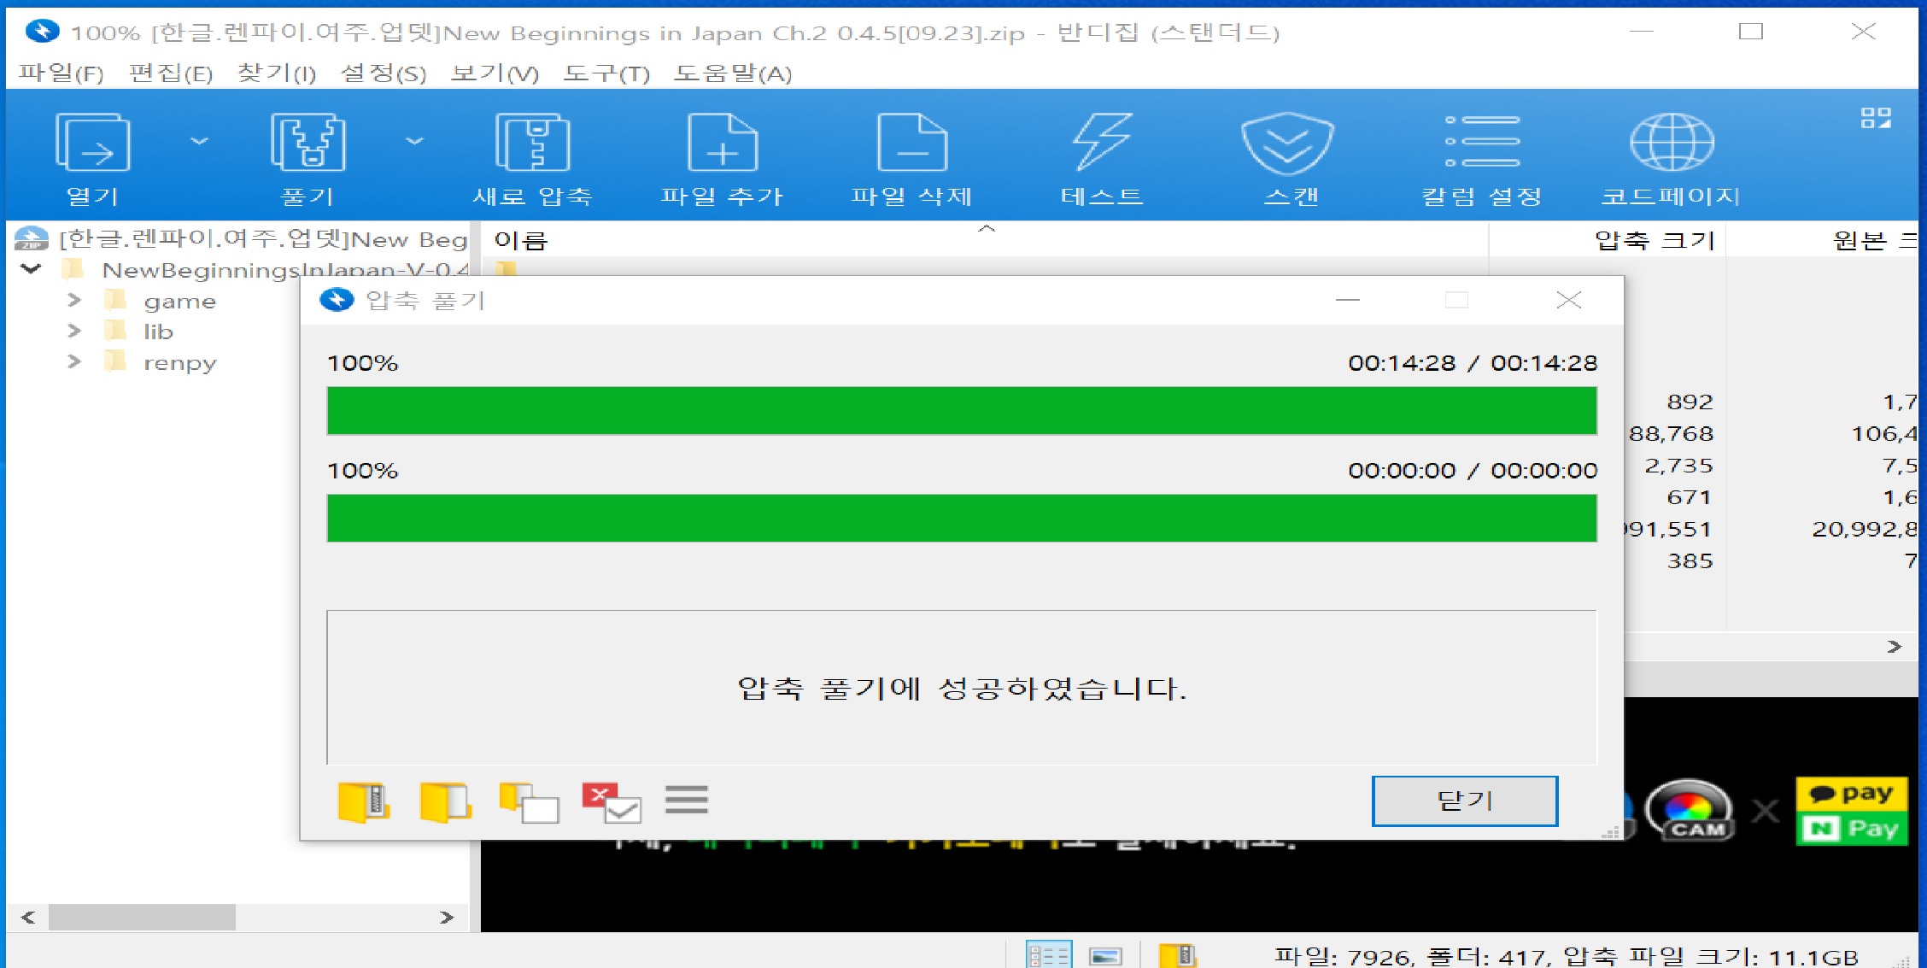The image size is (1927, 968).
Task: Open the extracted folder icon in dialog
Action: pyautogui.click(x=445, y=802)
